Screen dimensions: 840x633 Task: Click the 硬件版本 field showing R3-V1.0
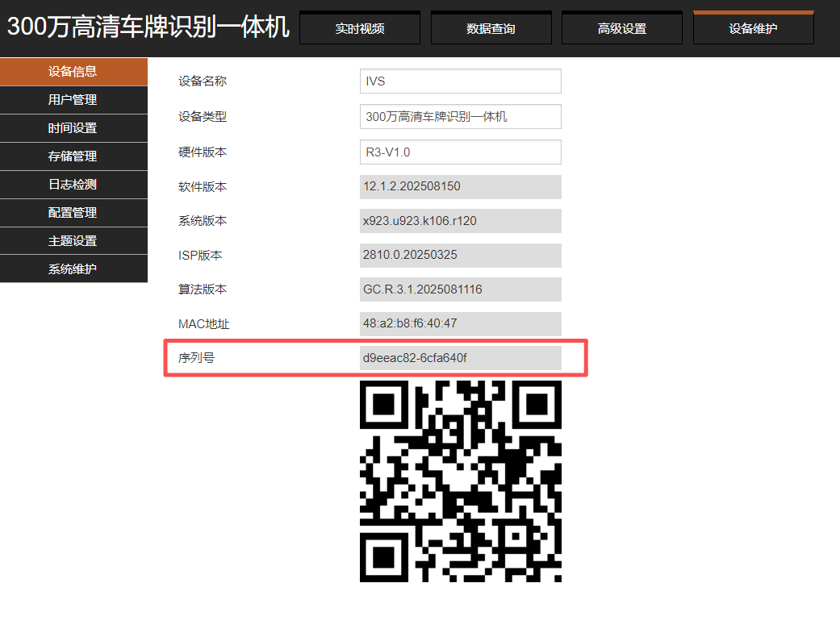(x=460, y=152)
